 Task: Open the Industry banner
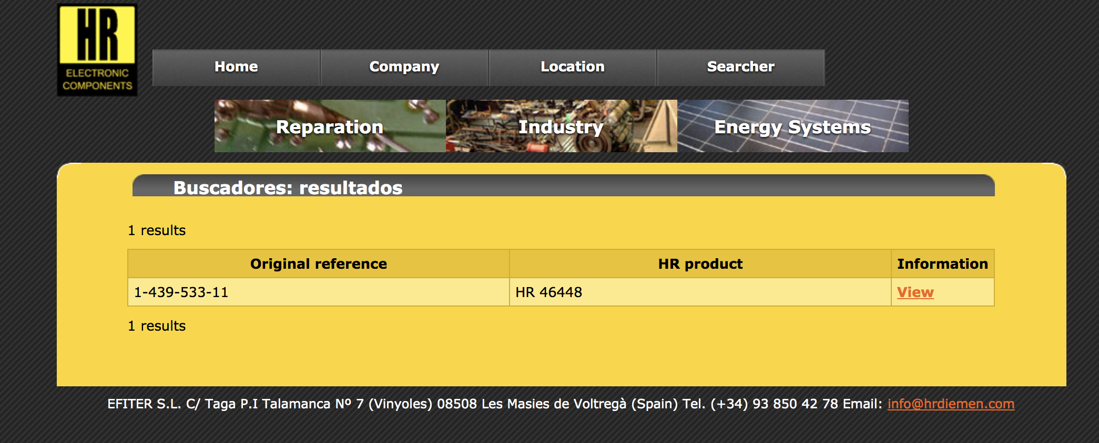561,126
